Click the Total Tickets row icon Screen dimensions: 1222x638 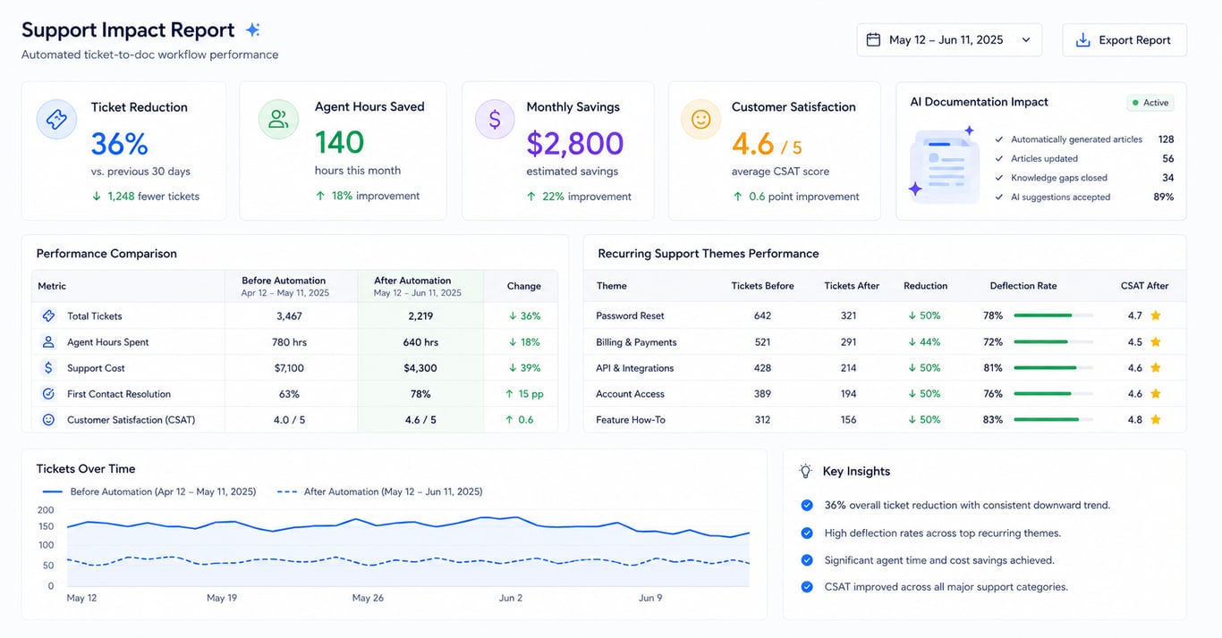pos(48,316)
